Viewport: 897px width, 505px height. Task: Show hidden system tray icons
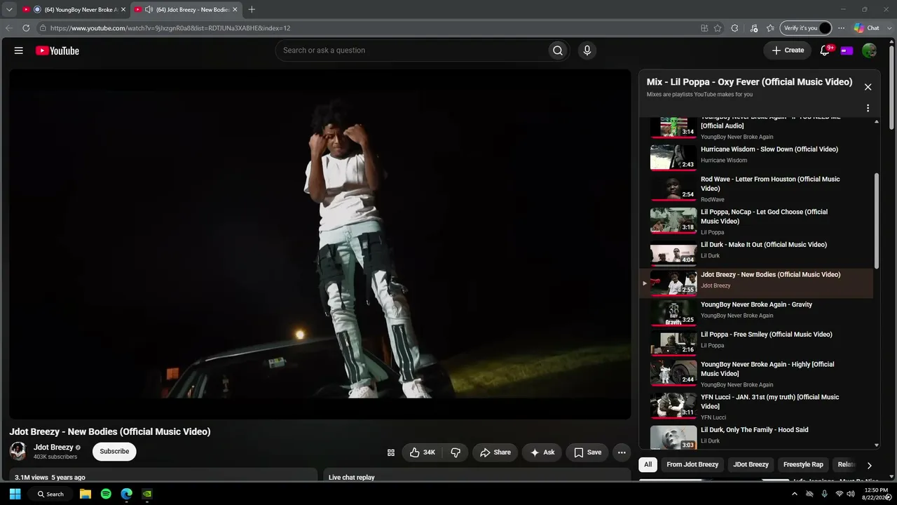(x=794, y=494)
